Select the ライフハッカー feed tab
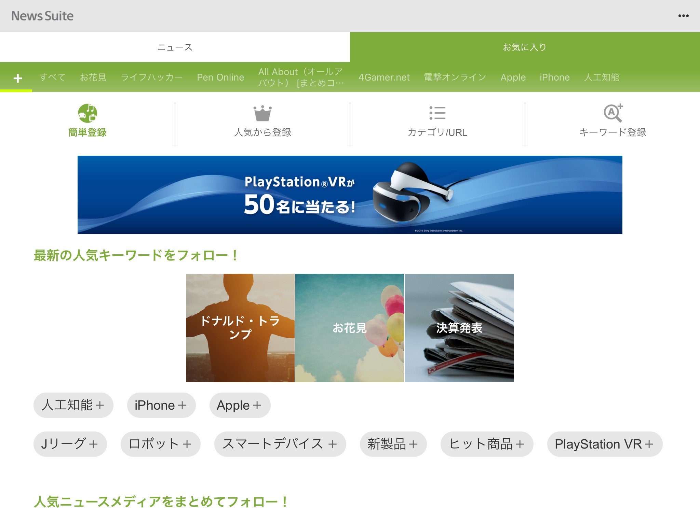This screenshot has height=510, width=700. point(151,77)
